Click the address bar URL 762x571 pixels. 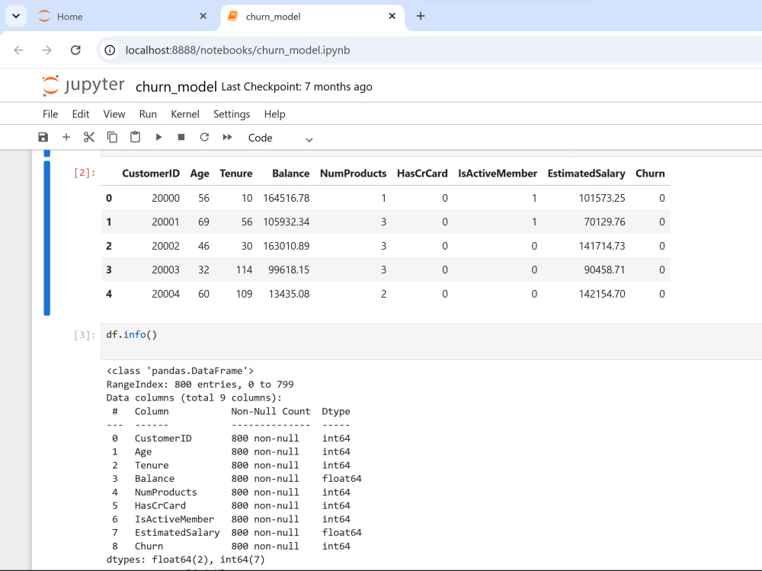click(238, 50)
